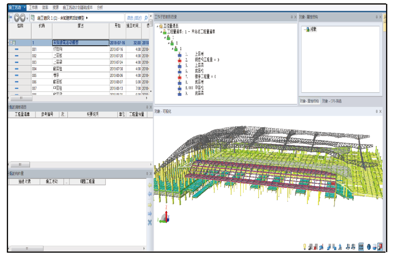Image resolution: width=393 pixels, height=256 pixels.
Task: Click the blue delete X icon beside assignment panel
Action: (x=149, y=223)
